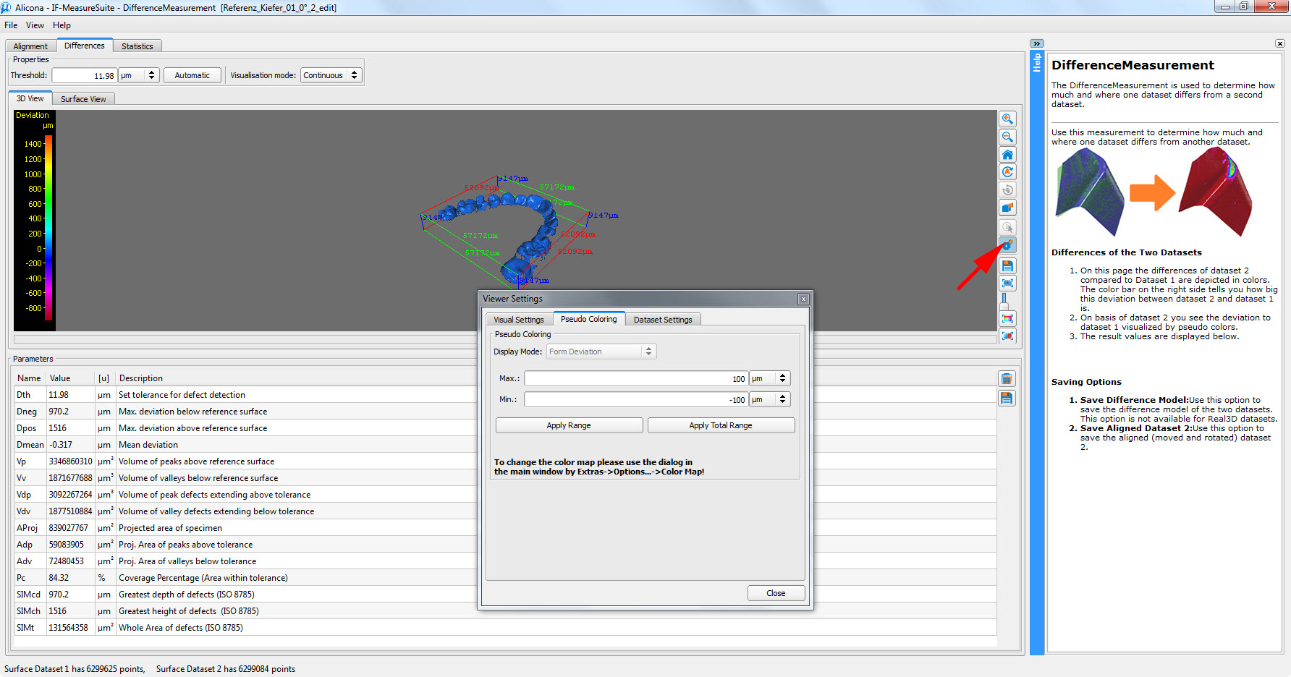Collapse help panel with double-chevron button
The image size is (1291, 677).
1037,43
